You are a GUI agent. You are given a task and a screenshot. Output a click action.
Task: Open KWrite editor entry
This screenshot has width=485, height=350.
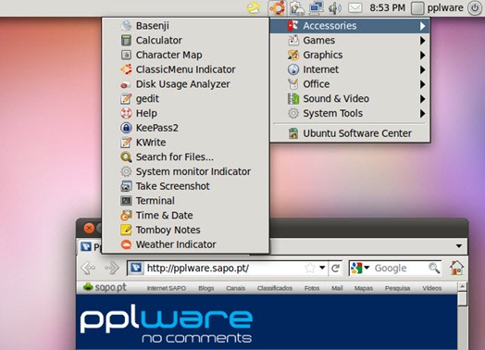pyautogui.click(x=186, y=143)
